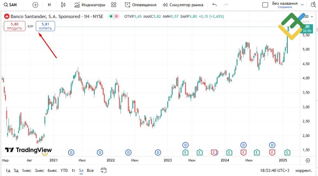Click the МИН 5,57 low value

point(170,17)
